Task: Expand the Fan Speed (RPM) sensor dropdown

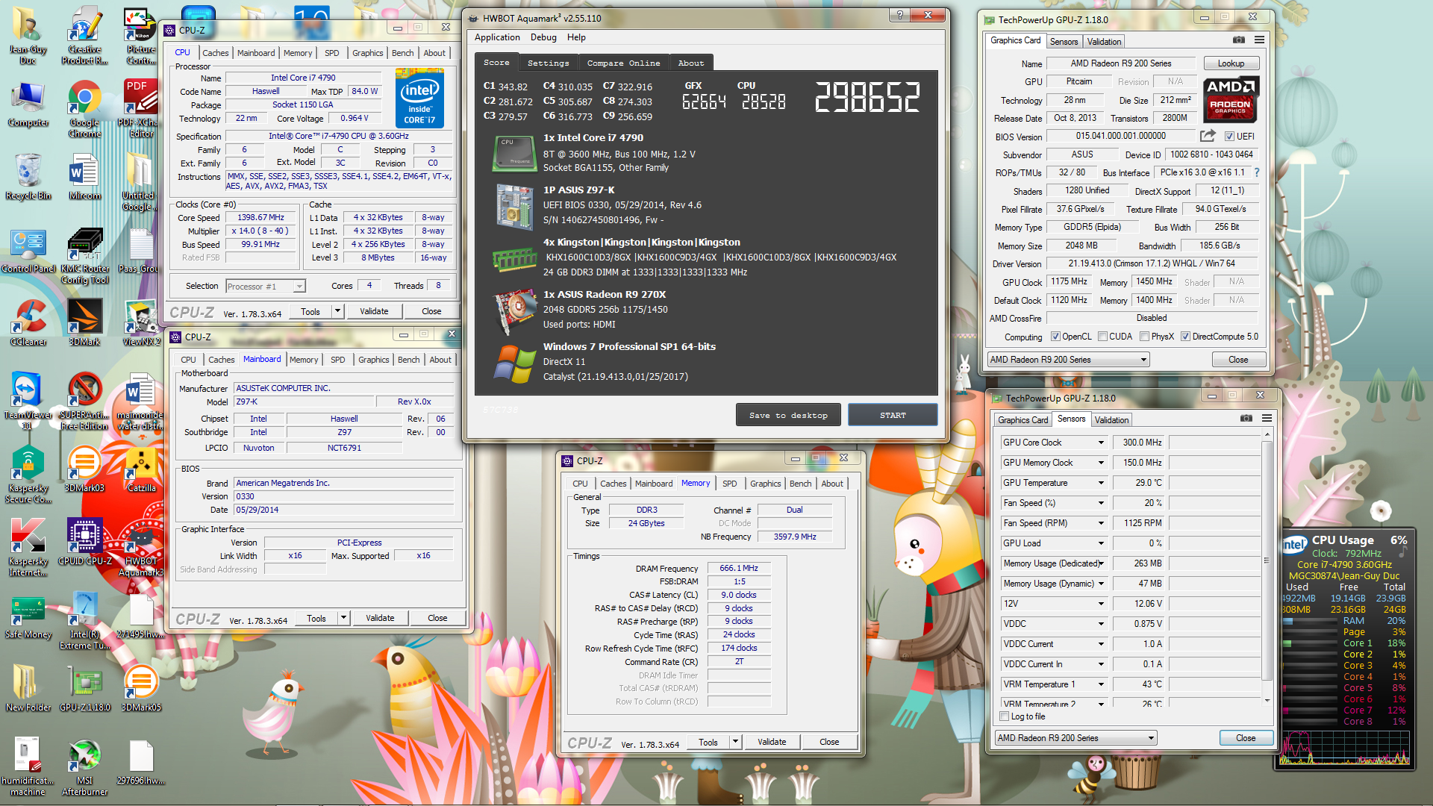Action: click(x=1101, y=523)
